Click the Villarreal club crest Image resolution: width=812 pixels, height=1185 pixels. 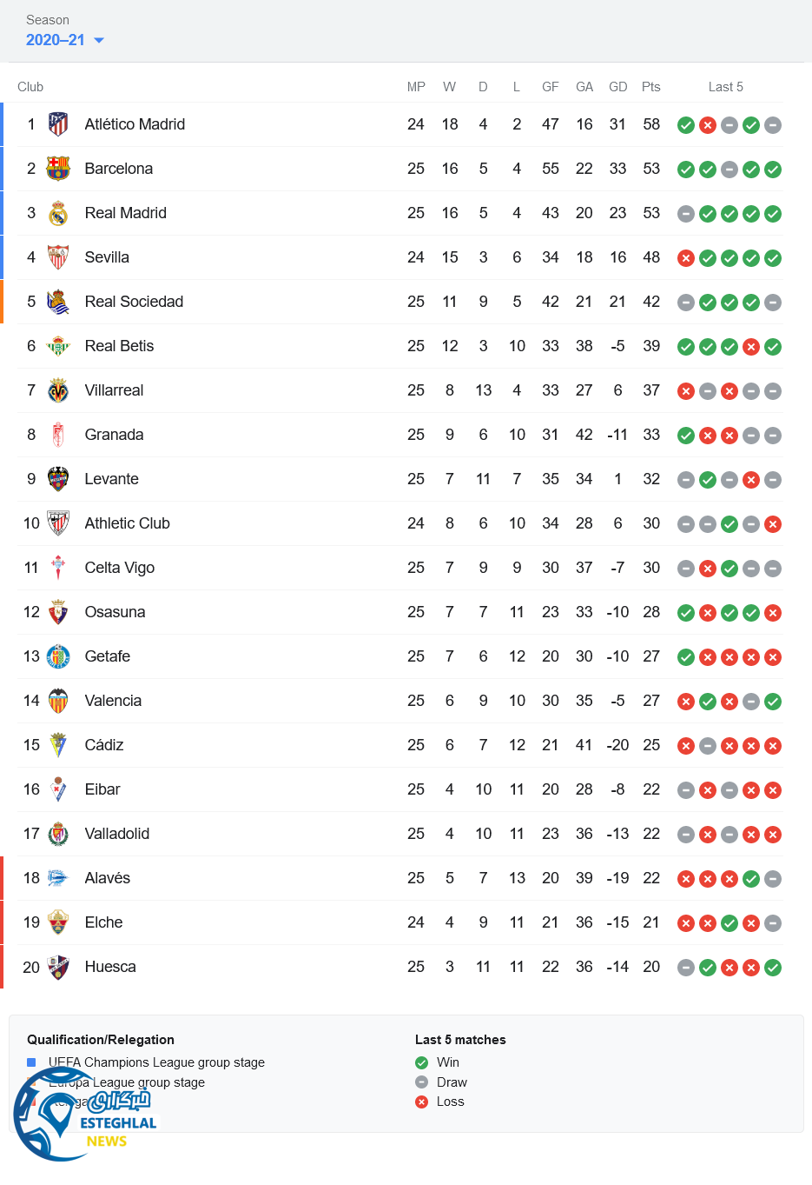[58, 390]
